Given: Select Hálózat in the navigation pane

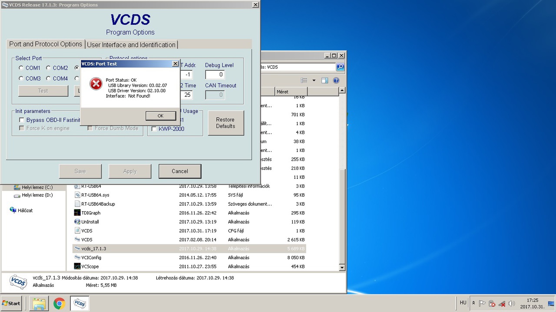Looking at the screenshot, I should pyautogui.click(x=21, y=210).
